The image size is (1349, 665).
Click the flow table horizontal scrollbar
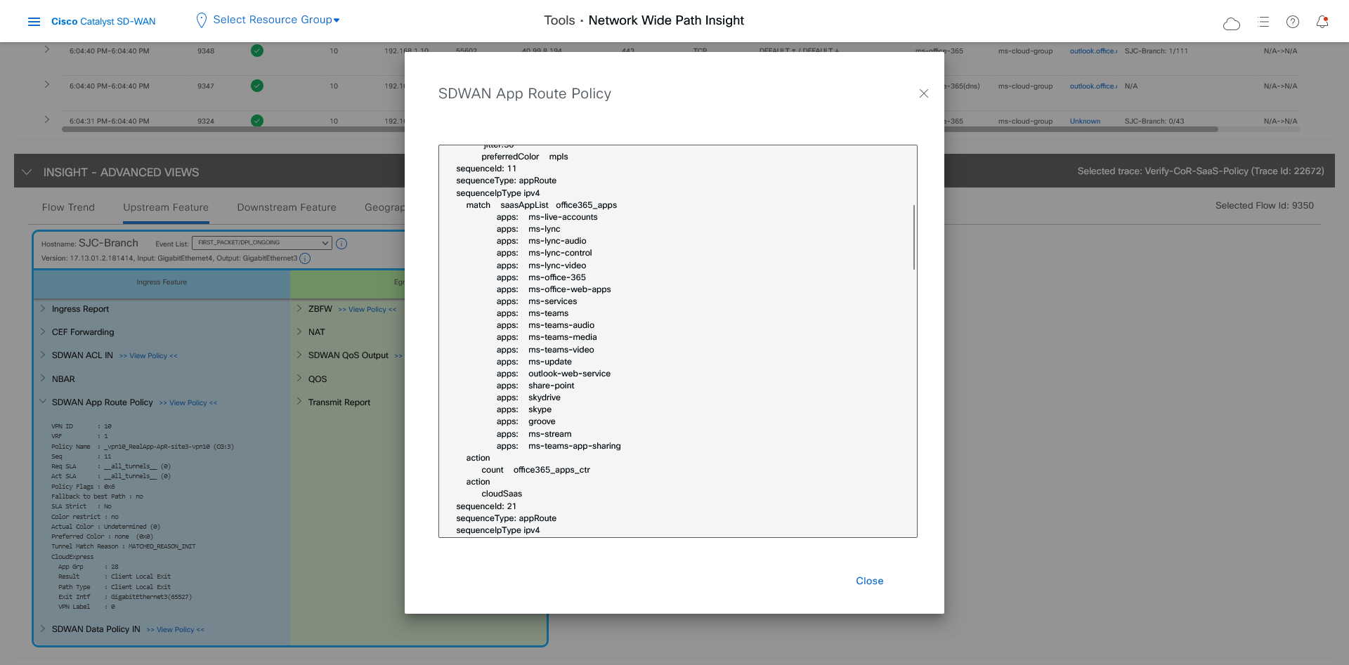coord(639,129)
